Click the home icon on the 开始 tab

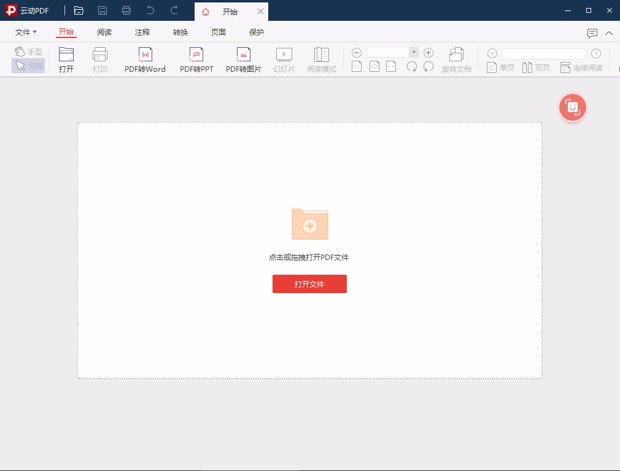pos(206,12)
